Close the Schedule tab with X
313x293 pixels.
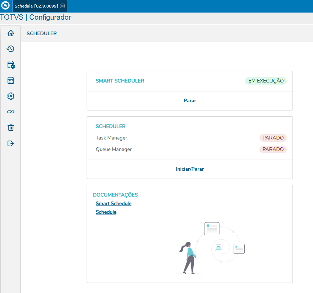[x=63, y=6]
